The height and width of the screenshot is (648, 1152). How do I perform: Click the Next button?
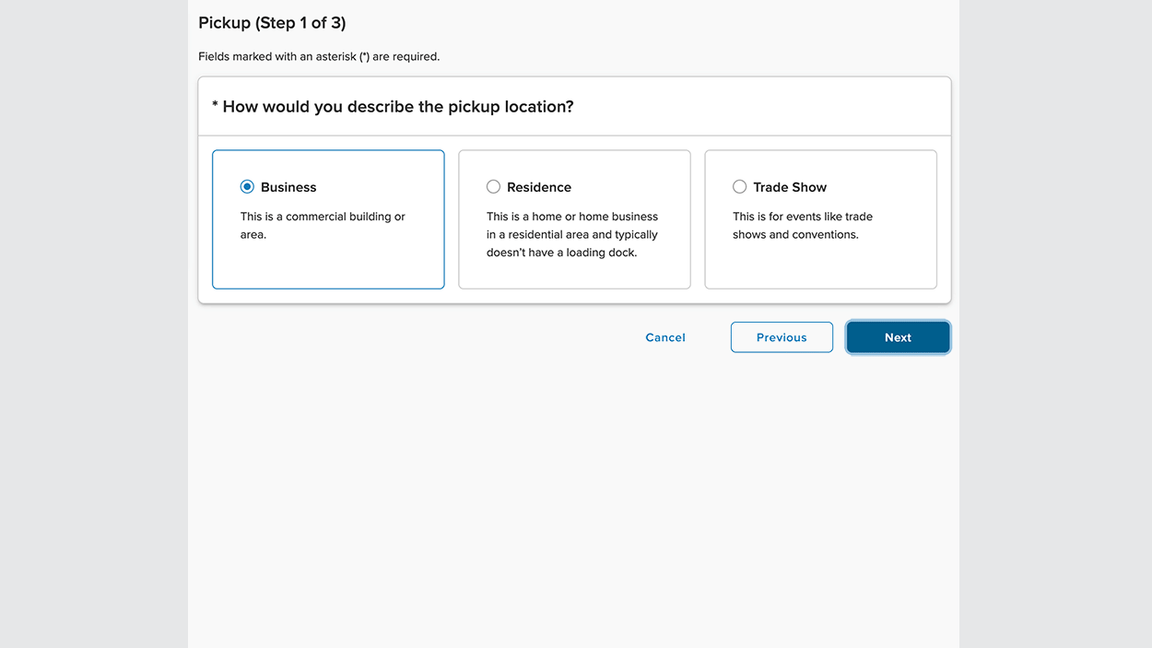[898, 337]
